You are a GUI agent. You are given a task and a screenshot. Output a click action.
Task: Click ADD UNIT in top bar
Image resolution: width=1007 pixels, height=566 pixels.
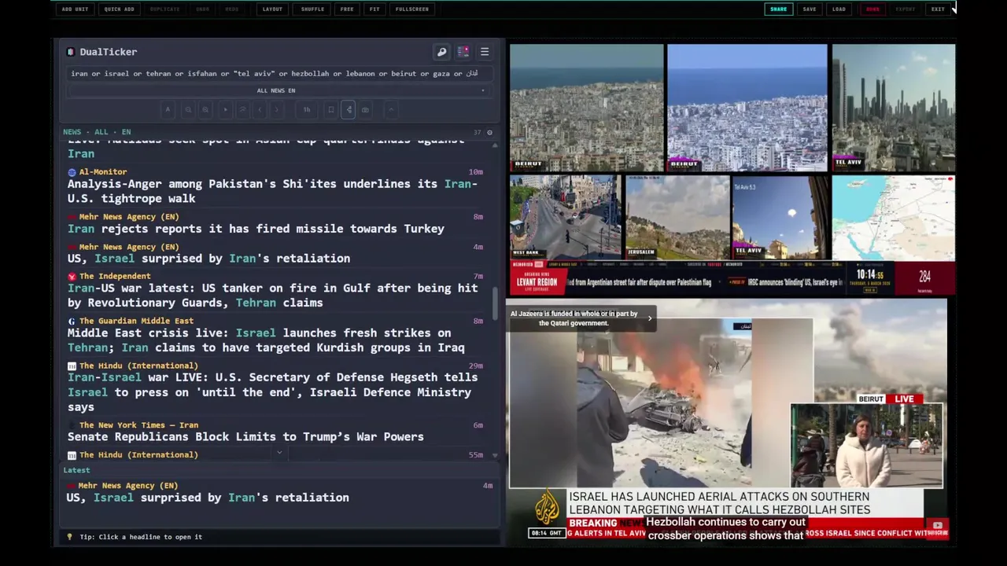(x=75, y=9)
